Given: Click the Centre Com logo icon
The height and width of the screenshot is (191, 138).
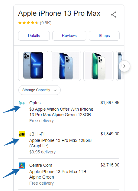Looking at the screenshot, I should (x=22, y=166).
